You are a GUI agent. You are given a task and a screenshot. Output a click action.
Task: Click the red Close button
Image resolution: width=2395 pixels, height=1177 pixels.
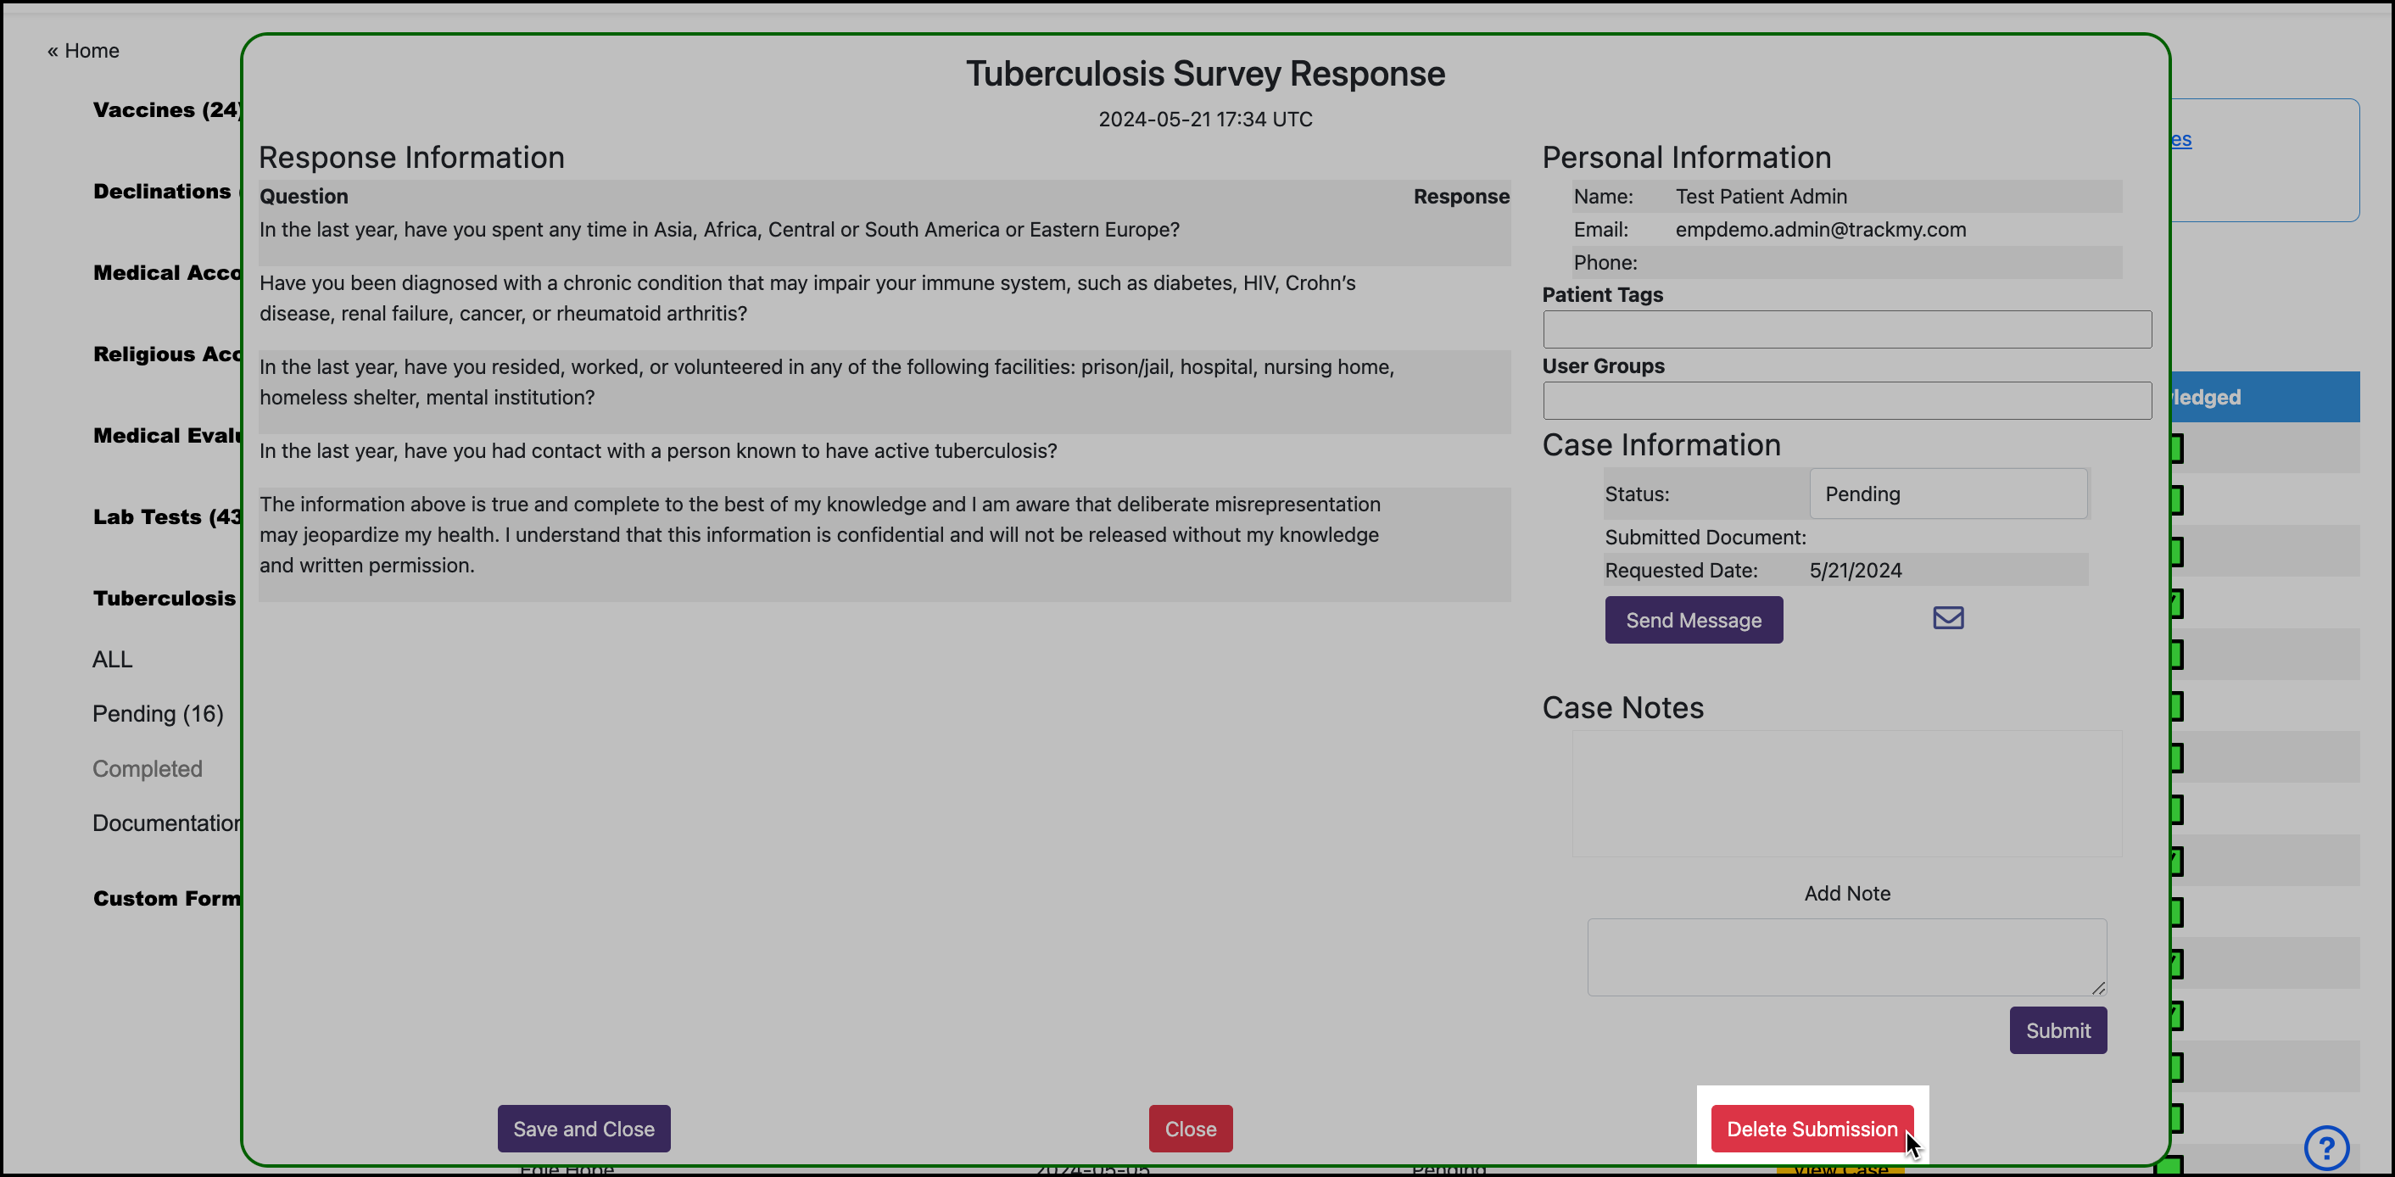pos(1190,1128)
